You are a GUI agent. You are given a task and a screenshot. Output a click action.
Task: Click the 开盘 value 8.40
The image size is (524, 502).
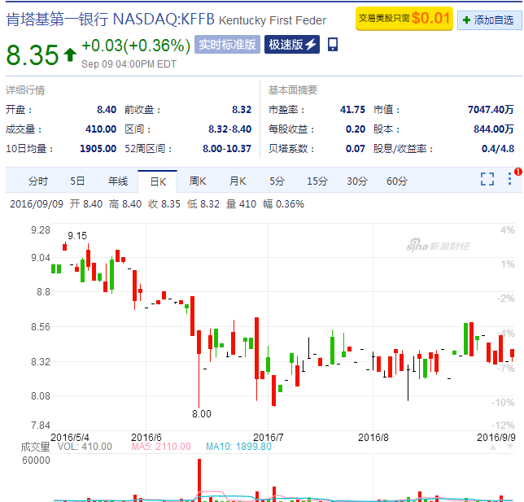107,110
